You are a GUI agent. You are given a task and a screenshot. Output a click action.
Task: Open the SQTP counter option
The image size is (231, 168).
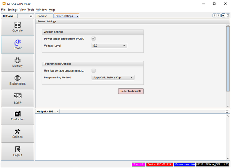(x=18, y=98)
